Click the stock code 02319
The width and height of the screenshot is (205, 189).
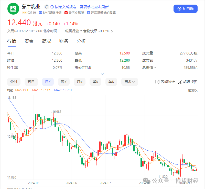point(32,13)
